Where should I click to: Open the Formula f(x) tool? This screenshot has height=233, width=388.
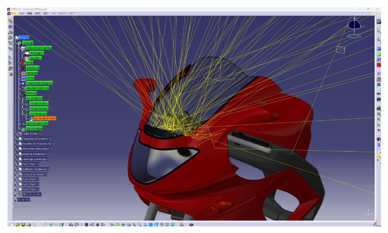click(71, 225)
